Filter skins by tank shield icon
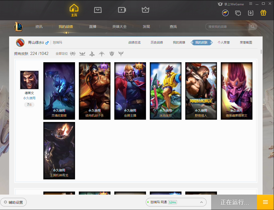Screen dimensions: 274x210 tap(112, 54)
